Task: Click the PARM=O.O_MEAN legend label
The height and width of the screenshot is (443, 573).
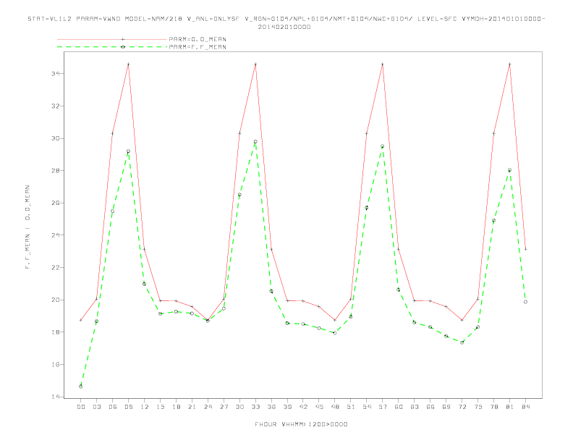Action: tap(198, 39)
